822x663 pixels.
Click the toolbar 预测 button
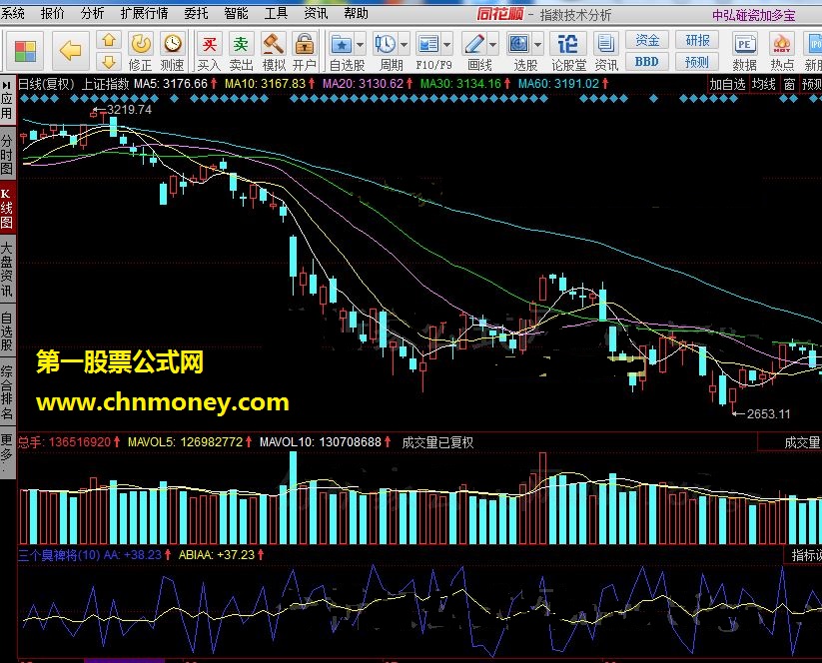pos(697,62)
